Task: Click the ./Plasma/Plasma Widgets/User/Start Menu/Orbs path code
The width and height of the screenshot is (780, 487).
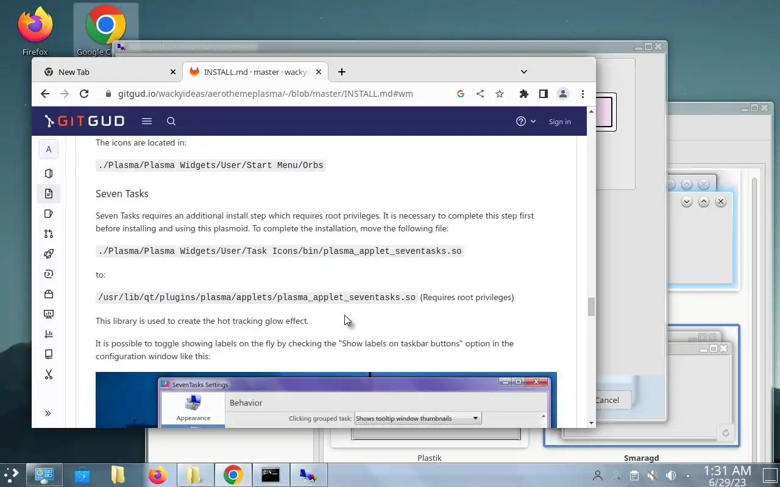Action: click(x=211, y=165)
